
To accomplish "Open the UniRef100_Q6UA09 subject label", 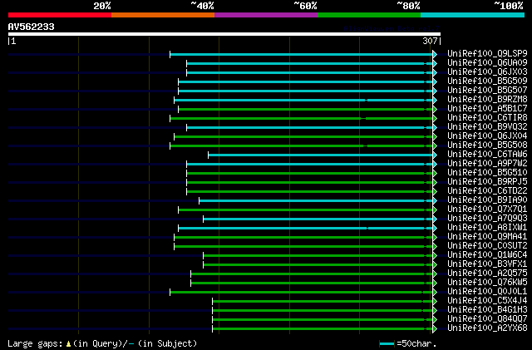I will (x=487, y=63).
